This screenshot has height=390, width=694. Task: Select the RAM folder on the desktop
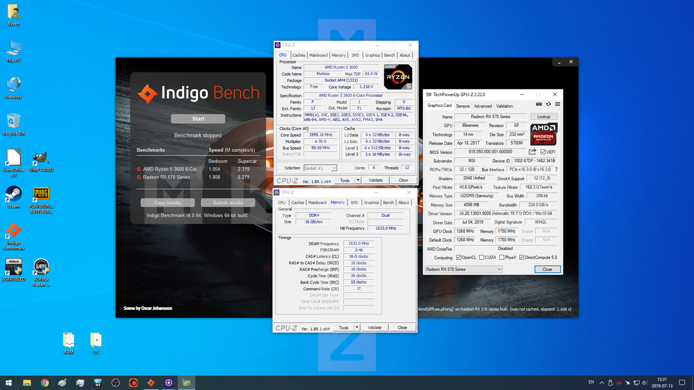click(x=68, y=342)
